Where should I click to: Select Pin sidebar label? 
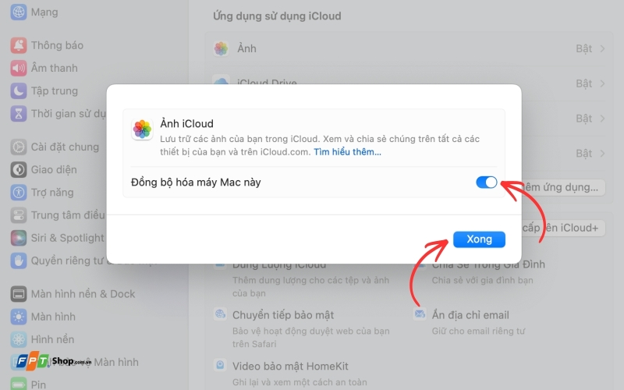point(38,385)
